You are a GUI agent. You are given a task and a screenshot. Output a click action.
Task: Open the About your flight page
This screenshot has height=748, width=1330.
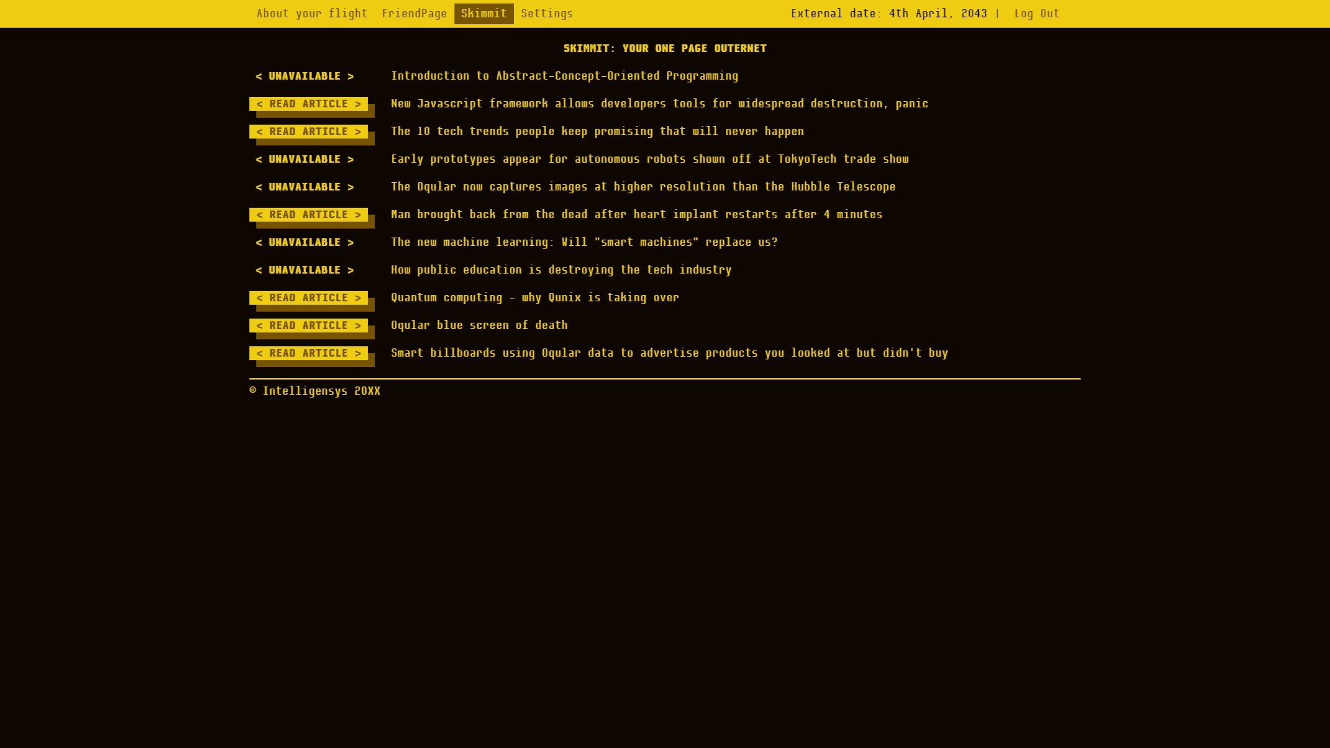coord(312,14)
